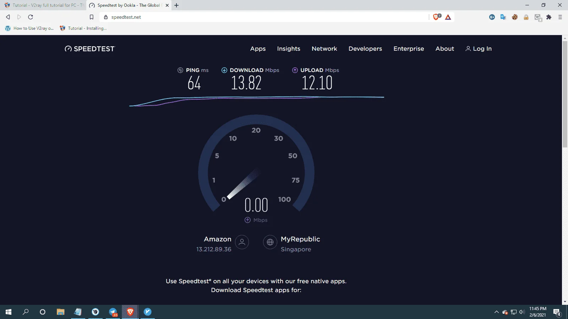Screen dimensions: 568x319
Task: Open the translate extension icon
Action: click(x=503, y=17)
